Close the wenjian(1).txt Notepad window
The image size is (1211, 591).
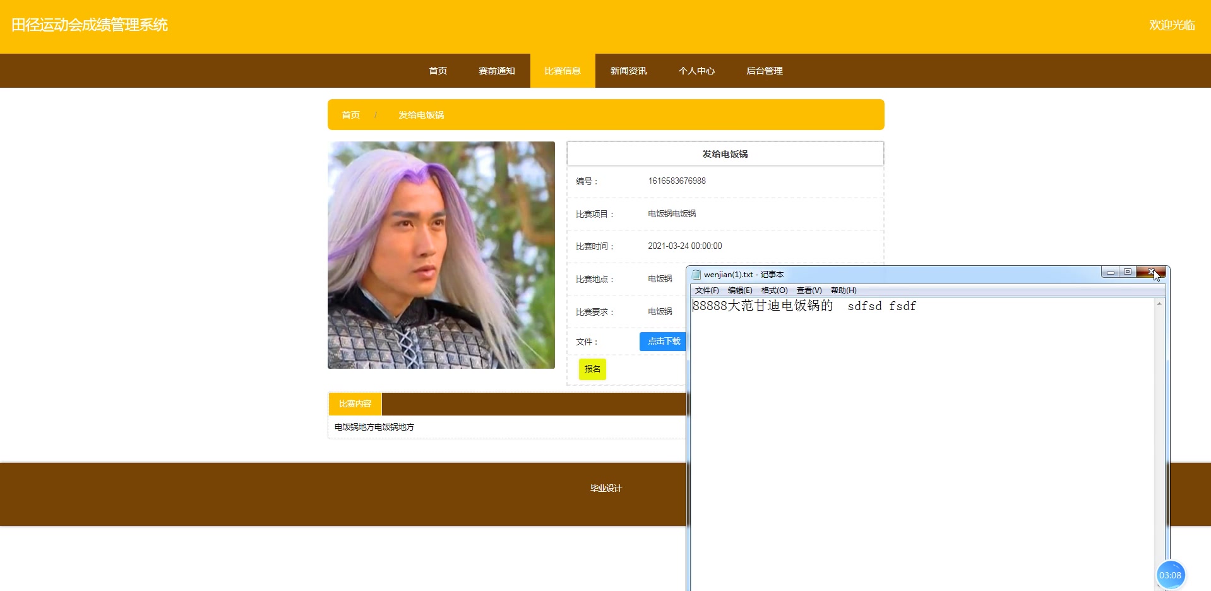[x=1151, y=272]
